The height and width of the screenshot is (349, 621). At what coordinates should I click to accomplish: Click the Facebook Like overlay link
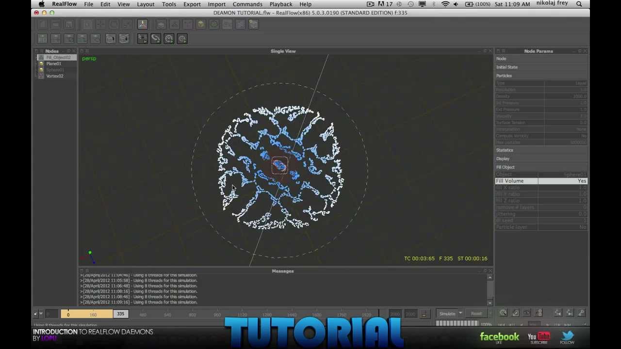click(499, 338)
